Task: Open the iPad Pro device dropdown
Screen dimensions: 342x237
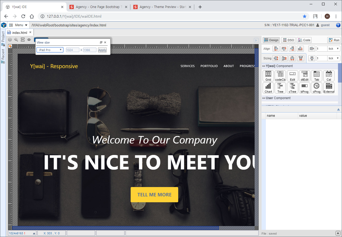Action: pos(50,50)
